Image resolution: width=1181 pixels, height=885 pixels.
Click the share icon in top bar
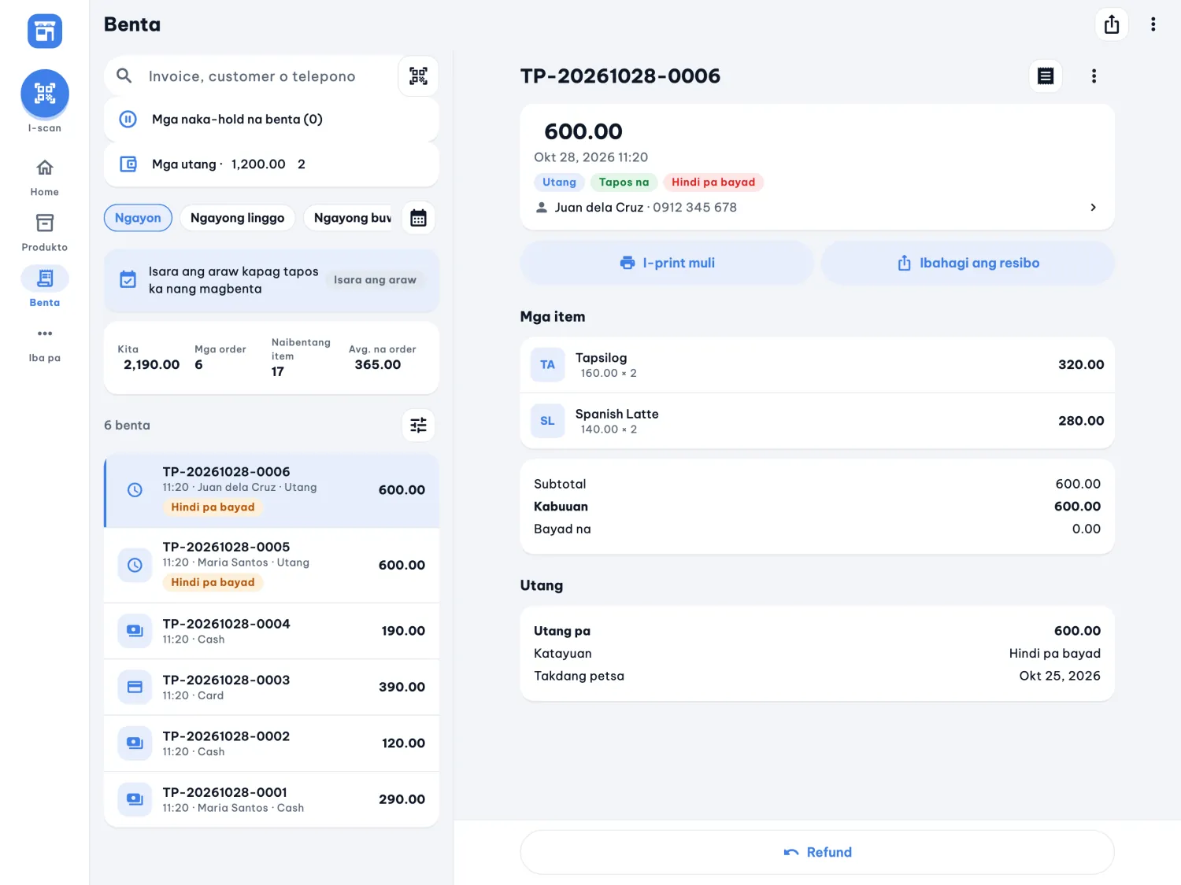[x=1112, y=24]
